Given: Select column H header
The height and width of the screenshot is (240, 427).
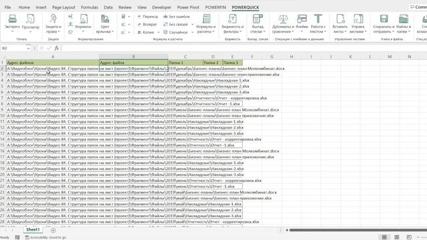Looking at the screenshot, I should pyautogui.click(x=292, y=57).
